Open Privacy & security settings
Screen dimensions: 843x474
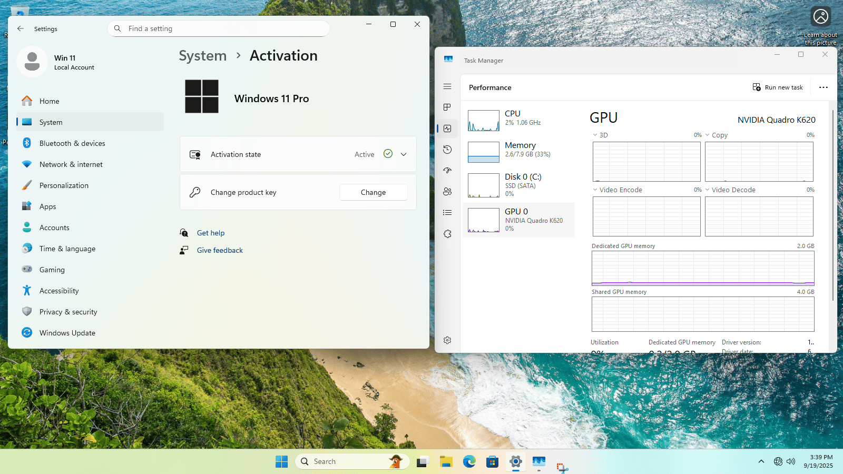point(90,312)
